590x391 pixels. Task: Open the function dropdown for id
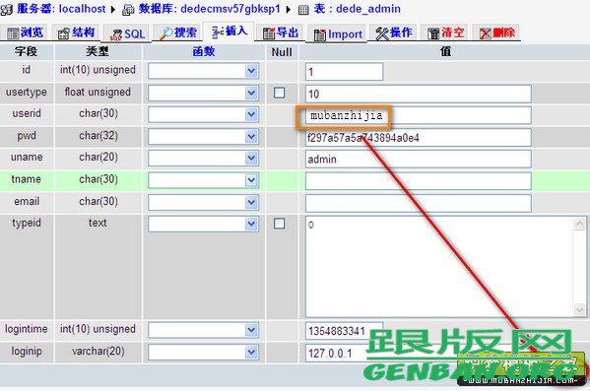pos(204,71)
